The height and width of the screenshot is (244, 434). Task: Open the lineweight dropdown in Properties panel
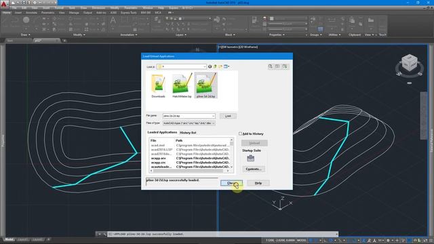coord(288,24)
